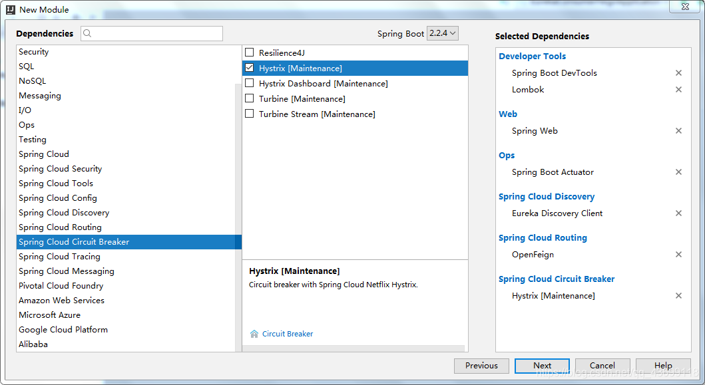The height and width of the screenshot is (385, 705).
Task: Close the New Module window
Action: point(685,7)
